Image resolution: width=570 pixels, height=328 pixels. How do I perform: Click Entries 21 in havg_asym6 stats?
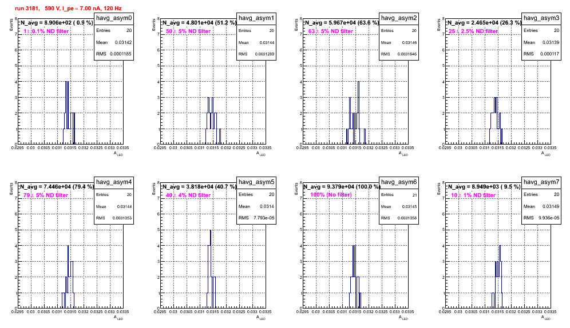(x=399, y=195)
